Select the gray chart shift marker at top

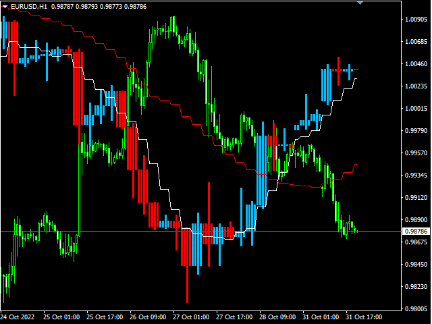[x=360, y=3]
